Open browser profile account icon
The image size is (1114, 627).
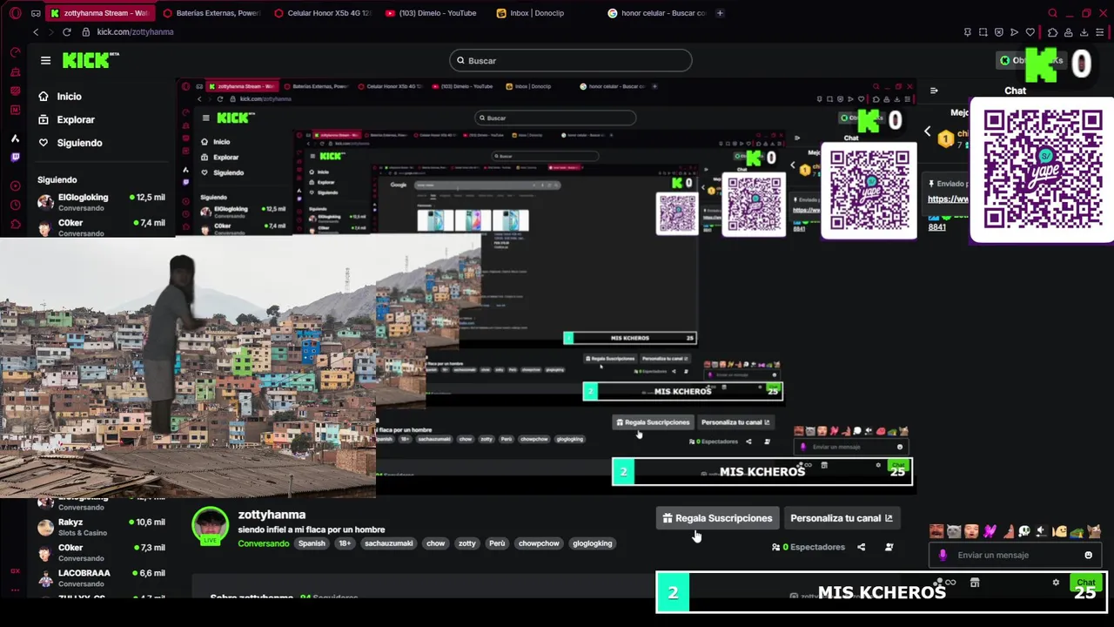click(x=1069, y=32)
